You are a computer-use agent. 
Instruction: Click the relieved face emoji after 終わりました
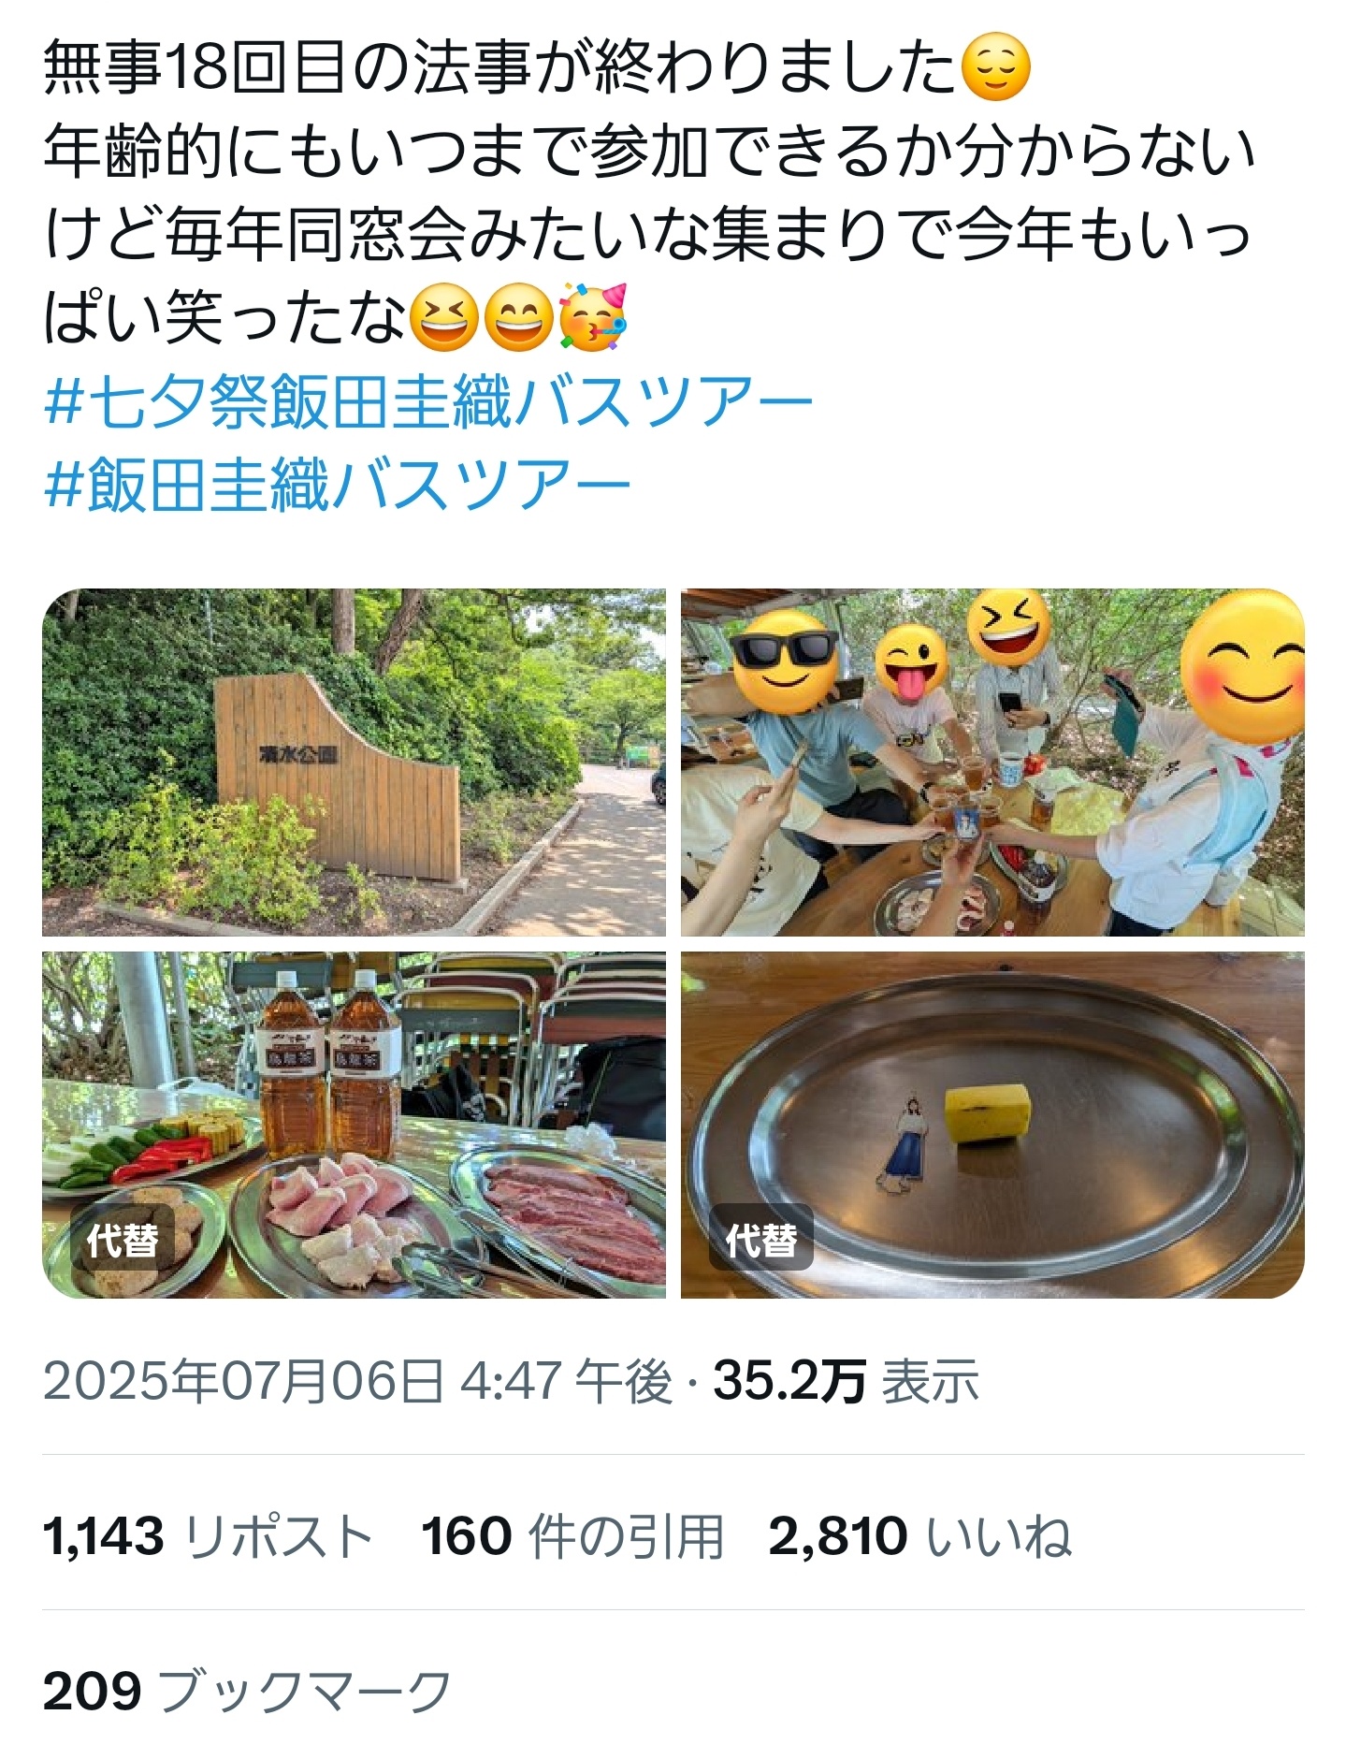pos(997,68)
